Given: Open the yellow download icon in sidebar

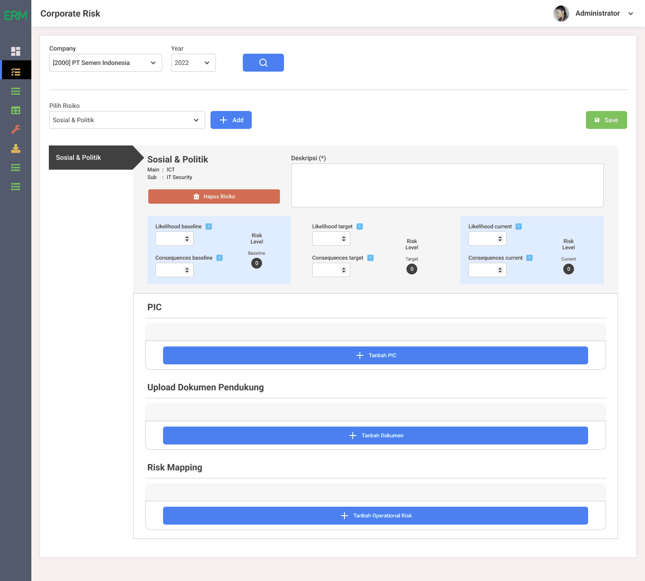Looking at the screenshot, I should click(16, 149).
